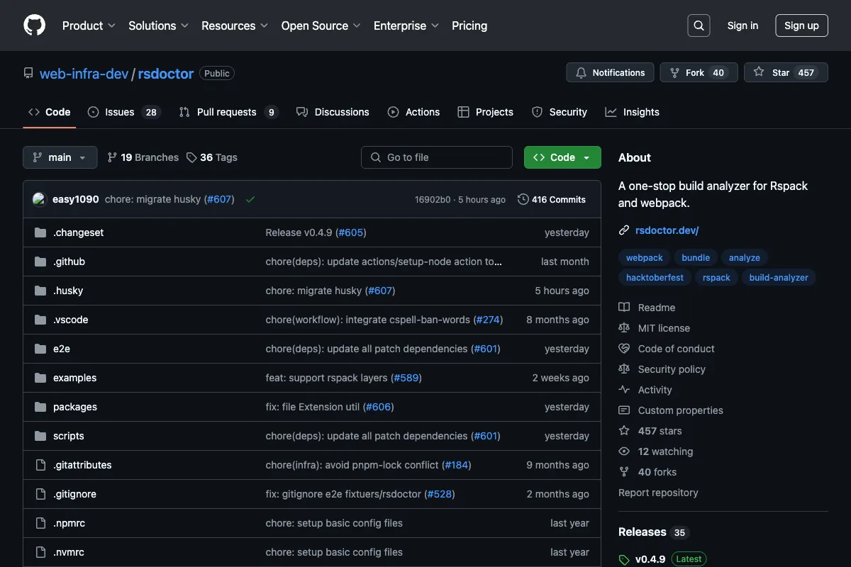The width and height of the screenshot is (851, 567).
Task: Click the .github folder icon
Action: [40, 262]
